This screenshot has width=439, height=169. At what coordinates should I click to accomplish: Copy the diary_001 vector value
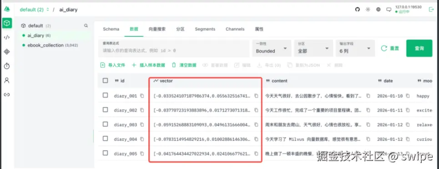click(256, 96)
